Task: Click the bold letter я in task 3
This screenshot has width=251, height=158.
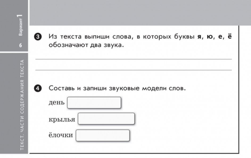Action: (199, 37)
